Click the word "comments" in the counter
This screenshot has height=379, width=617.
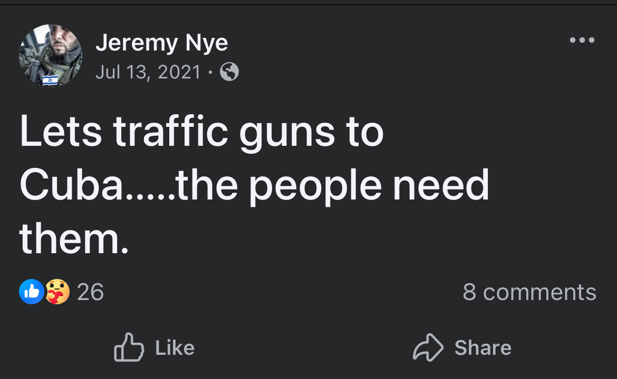point(539,292)
